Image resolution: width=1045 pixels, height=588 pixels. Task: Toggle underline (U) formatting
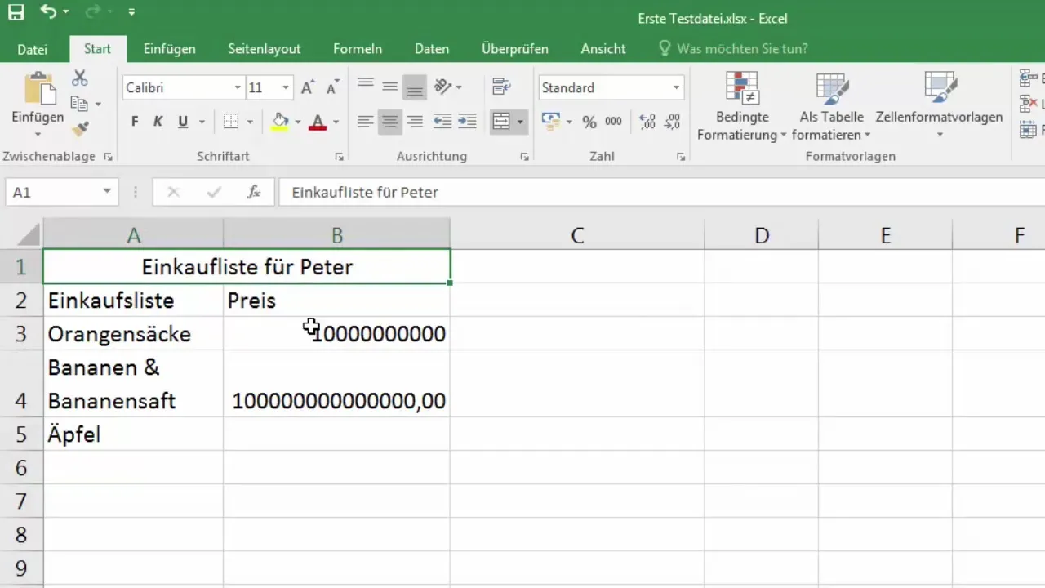click(183, 122)
